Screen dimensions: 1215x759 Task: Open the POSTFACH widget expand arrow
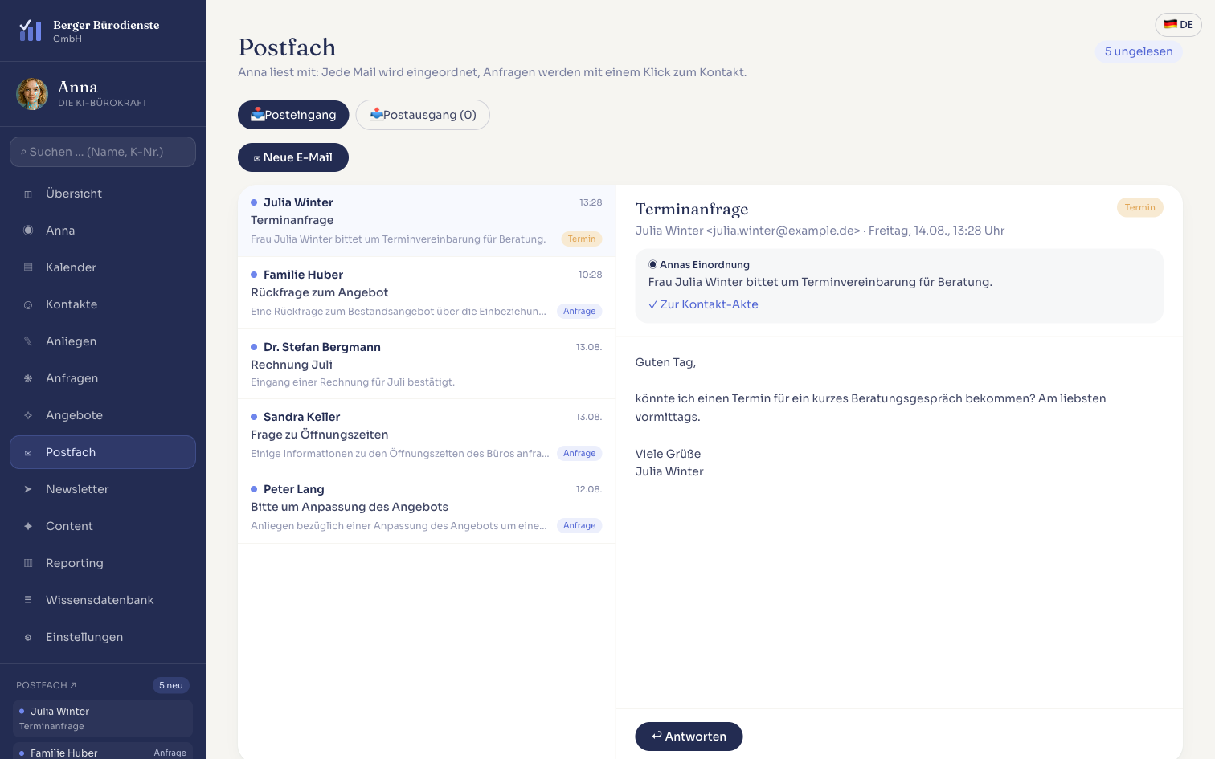[x=73, y=685]
